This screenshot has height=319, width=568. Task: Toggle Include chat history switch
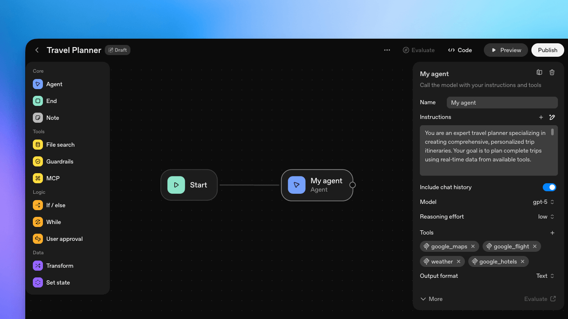tap(549, 187)
